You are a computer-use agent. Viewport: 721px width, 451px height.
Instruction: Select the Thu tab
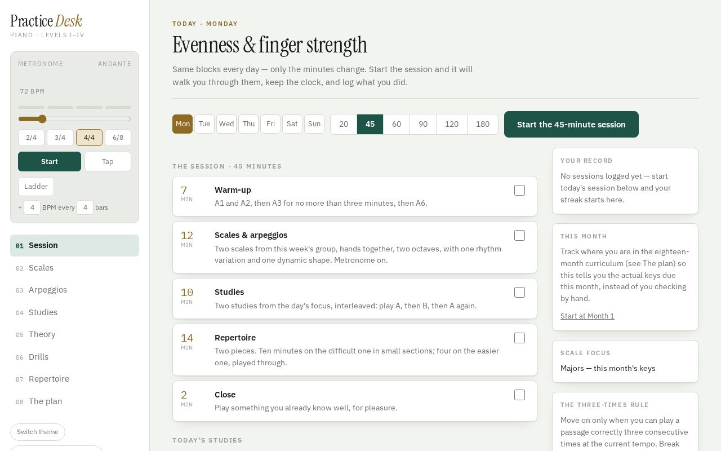coord(248,124)
